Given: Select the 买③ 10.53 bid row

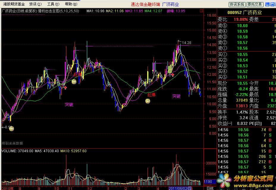Looking at the screenshot, I should (247, 66).
